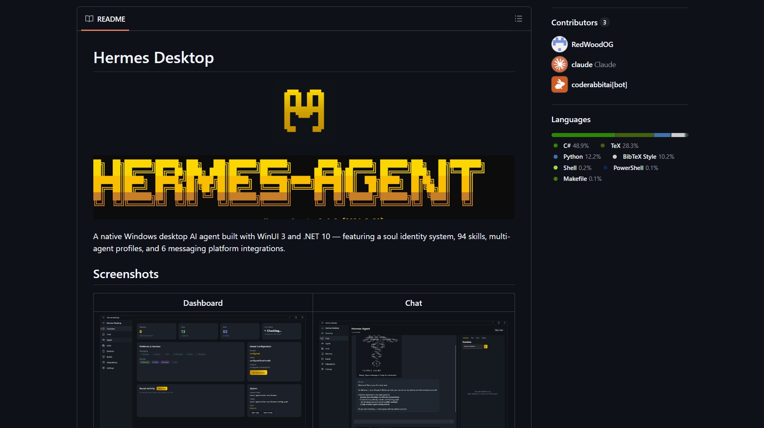Image resolution: width=764 pixels, height=428 pixels.
Task: Open the README outline icon
Action: point(518,19)
